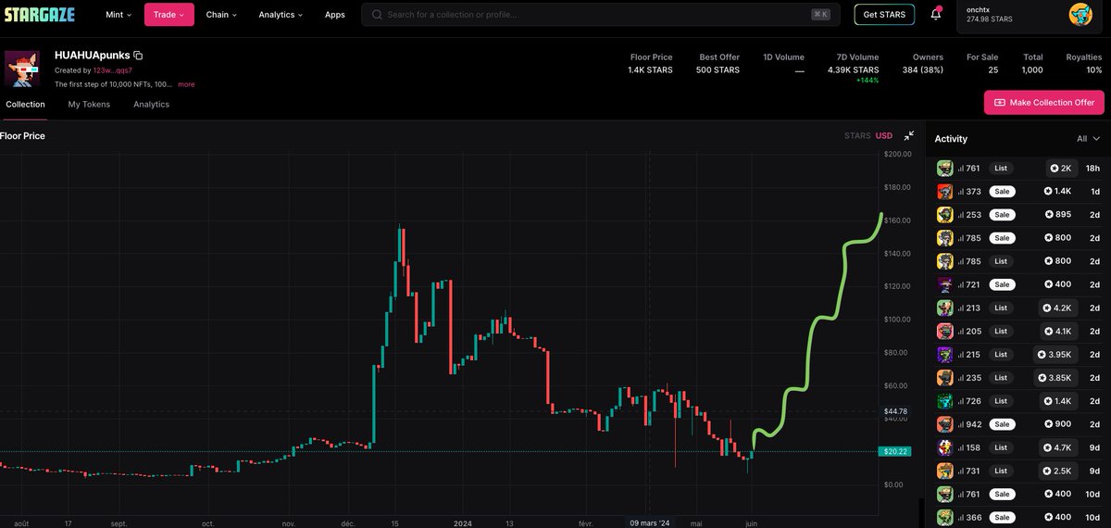
Task: Open NFT thumbnail for token 731
Action: click(945, 471)
